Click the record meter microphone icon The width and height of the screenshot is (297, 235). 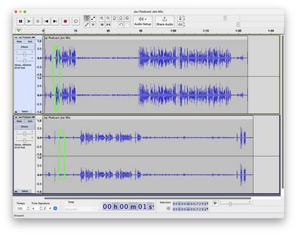tap(180, 18)
